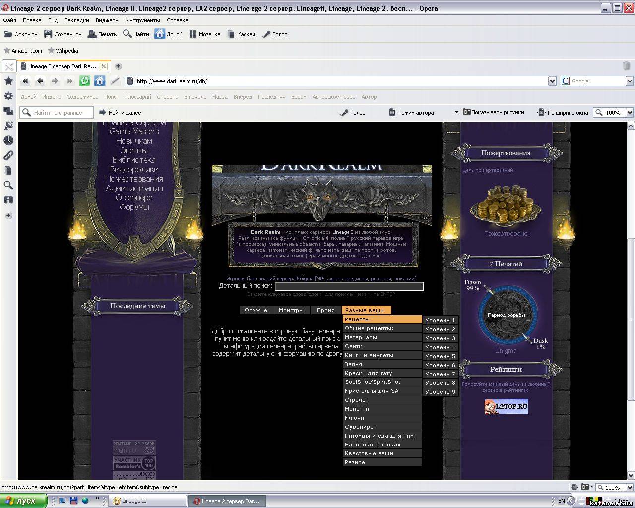Open the Links panel in sidebar
This screenshot has height=508, width=635.
(8, 155)
